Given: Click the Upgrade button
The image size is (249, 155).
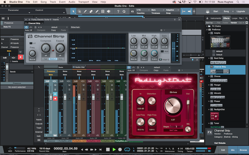Looking at the screenshot, I should tap(241, 11).
